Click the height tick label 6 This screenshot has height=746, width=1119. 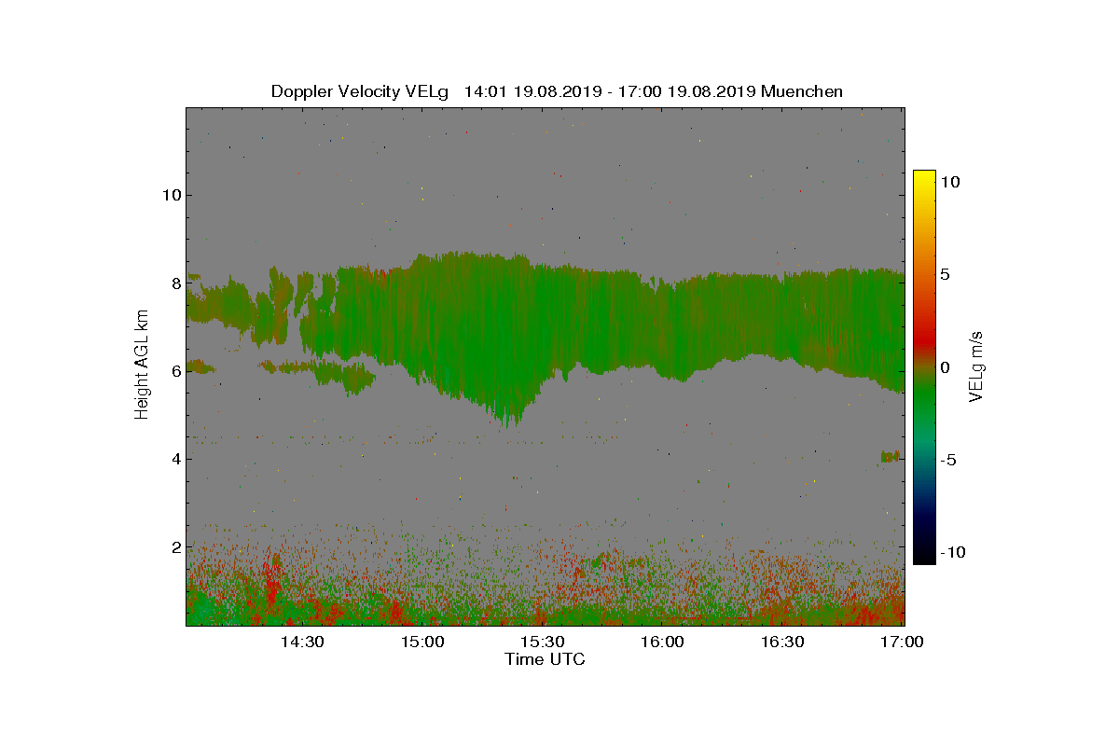click(x=174, y=370)
